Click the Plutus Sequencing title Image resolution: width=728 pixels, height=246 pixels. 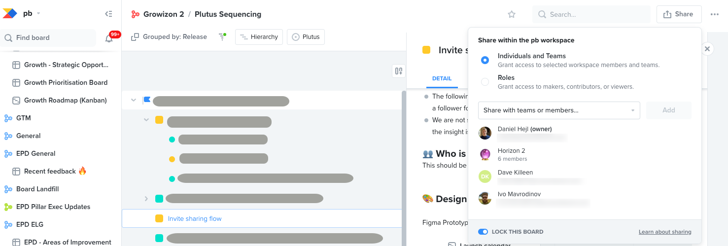[x=228, y=14]
